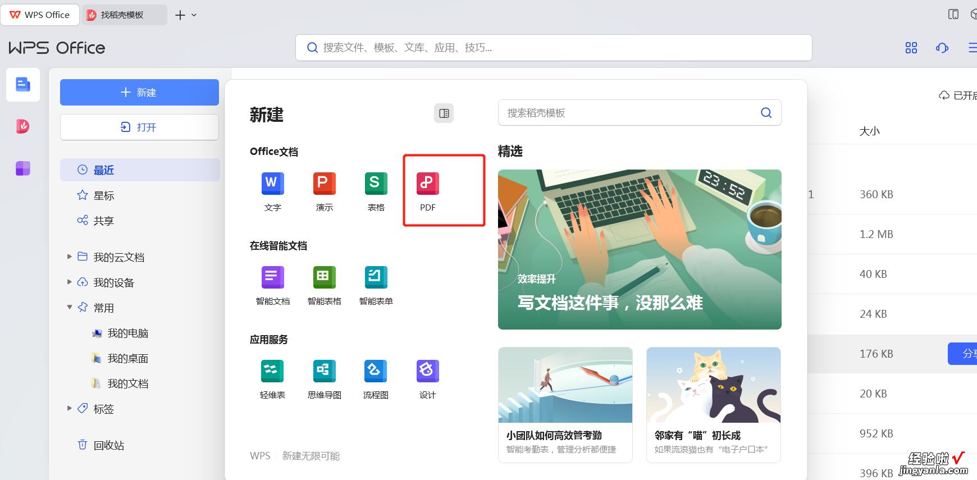Click the window layout icon in title bar

point(953,14)
